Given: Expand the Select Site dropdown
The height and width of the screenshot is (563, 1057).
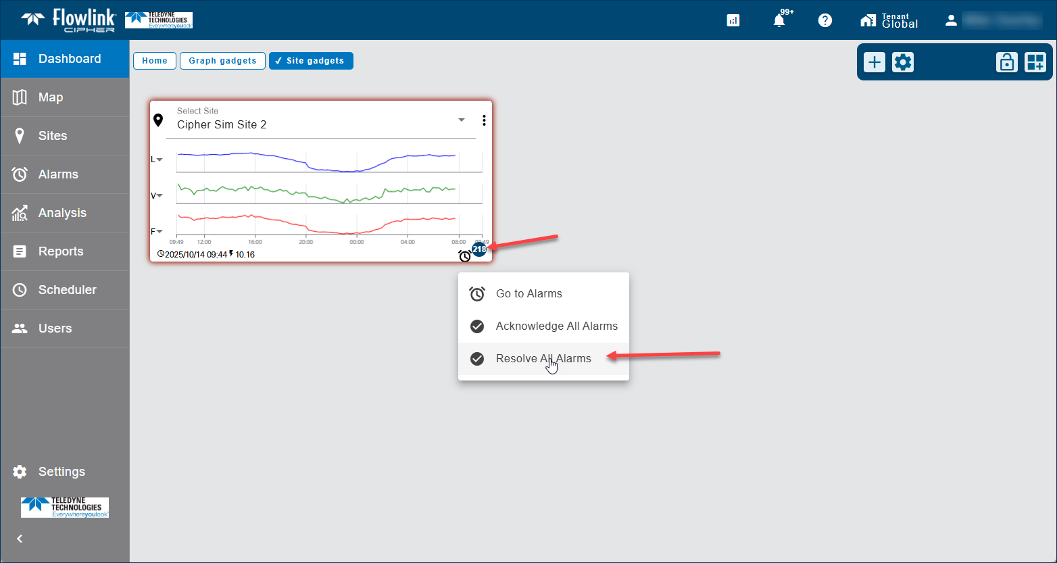Looking at the screenshot, I should click(x=462, y=120).
